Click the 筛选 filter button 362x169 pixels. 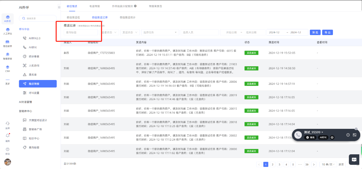coord(315,32)
